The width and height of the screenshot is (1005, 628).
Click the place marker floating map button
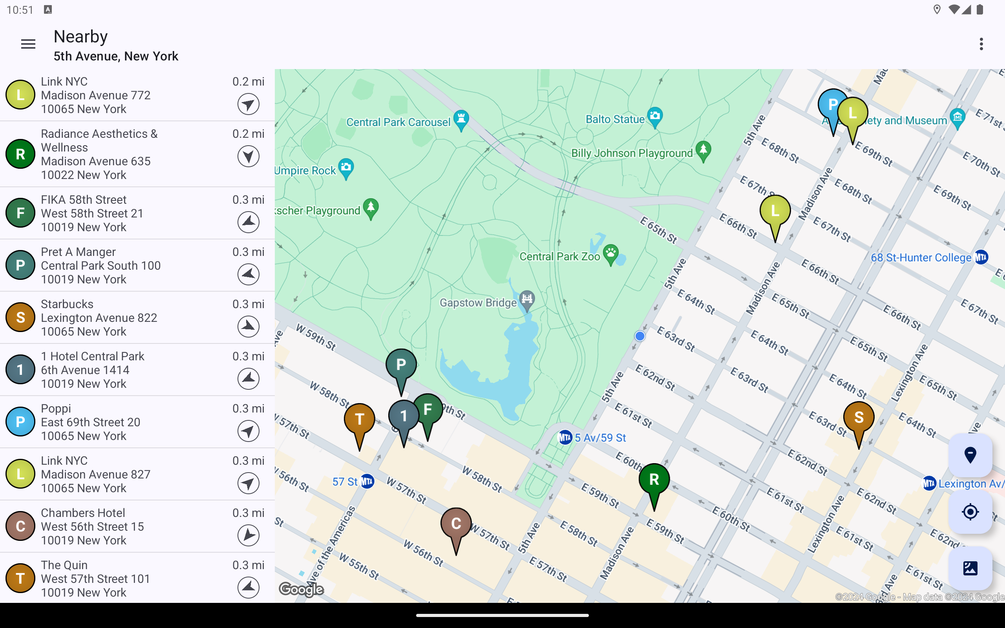click(970, 455)
